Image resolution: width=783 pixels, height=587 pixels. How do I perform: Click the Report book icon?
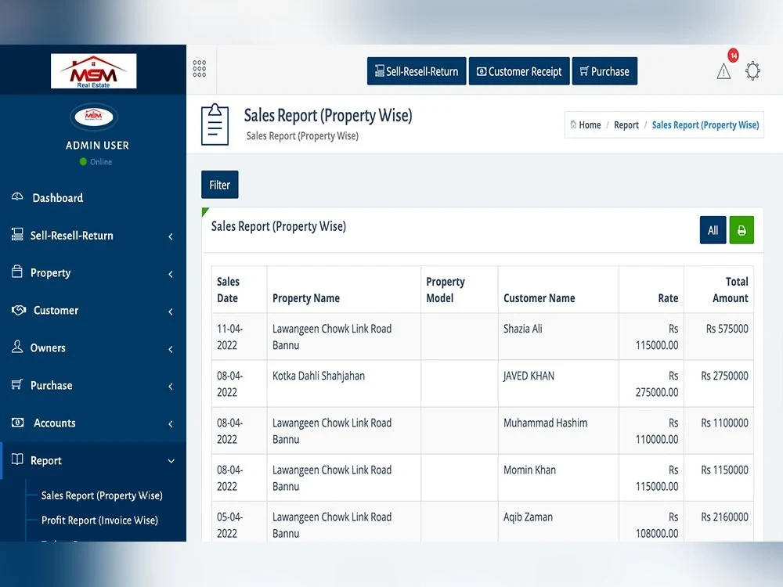point(17,459)
